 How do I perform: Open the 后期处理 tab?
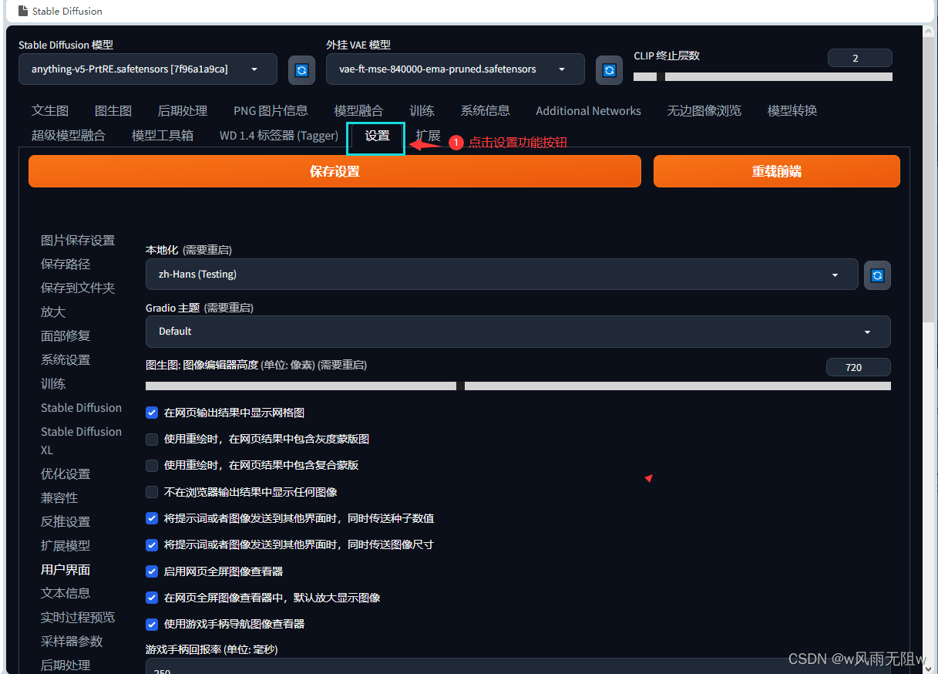pyautogui.click(x=183, y=110)
